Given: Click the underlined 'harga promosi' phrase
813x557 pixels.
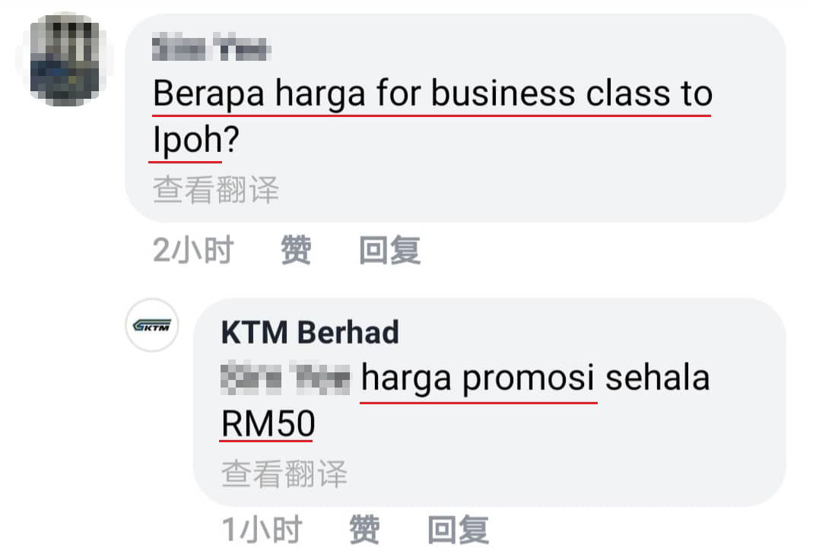Looking at the screenshot, I should (x=478, y=378).
